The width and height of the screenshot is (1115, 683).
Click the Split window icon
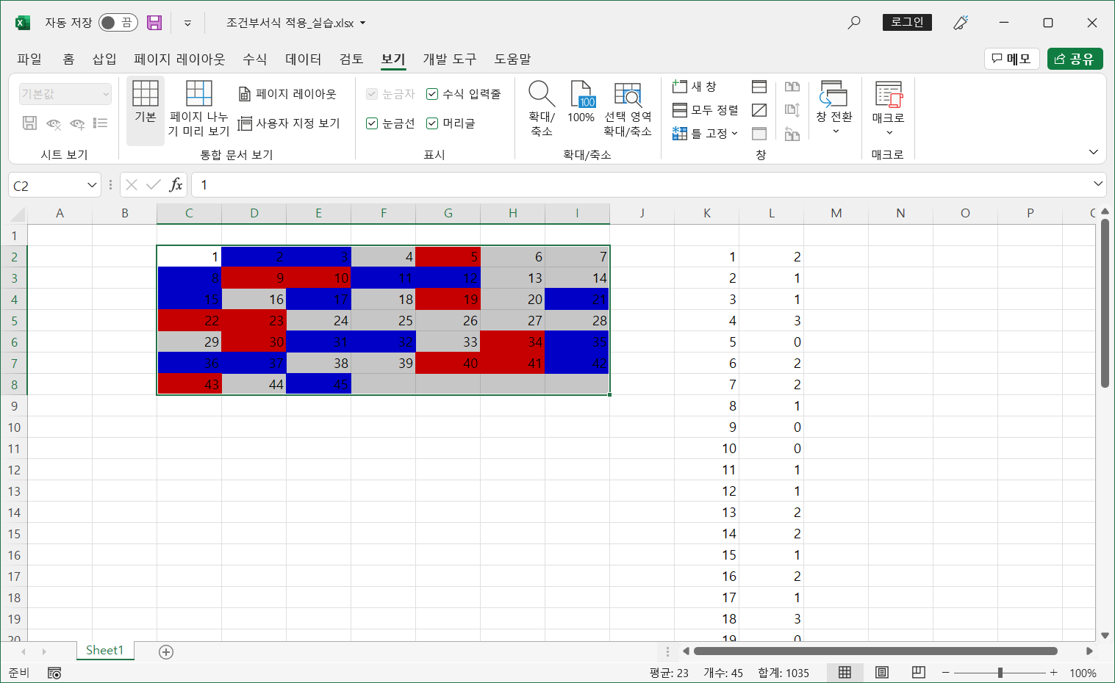(759, 87)
